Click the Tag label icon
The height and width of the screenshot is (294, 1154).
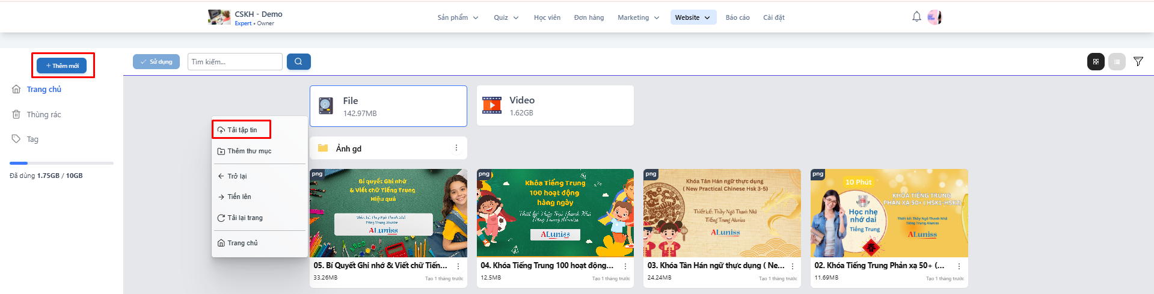coord(16,139)
